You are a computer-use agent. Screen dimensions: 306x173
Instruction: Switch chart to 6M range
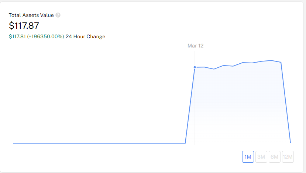pyautogui.click(x=274, y=157)
